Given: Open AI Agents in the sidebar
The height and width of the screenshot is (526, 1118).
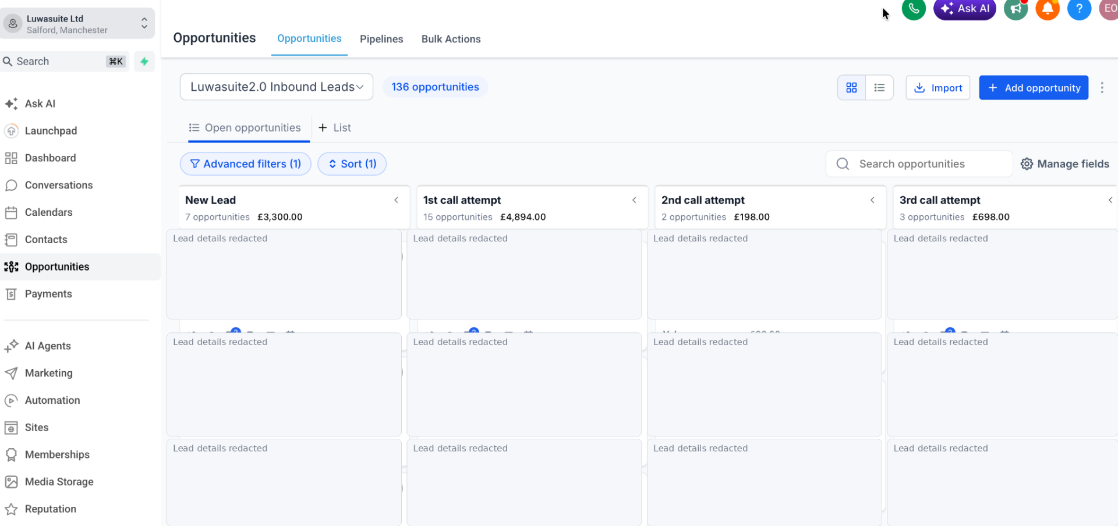Looking at the screenshot, I should (x=48, y=346).
